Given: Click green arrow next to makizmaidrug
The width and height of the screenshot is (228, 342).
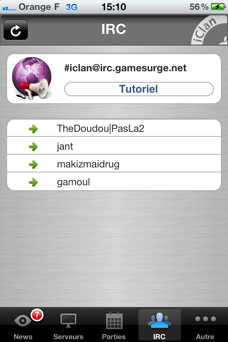Looking at the screenshot, I should pyautogui.click(x=33, y=165).
